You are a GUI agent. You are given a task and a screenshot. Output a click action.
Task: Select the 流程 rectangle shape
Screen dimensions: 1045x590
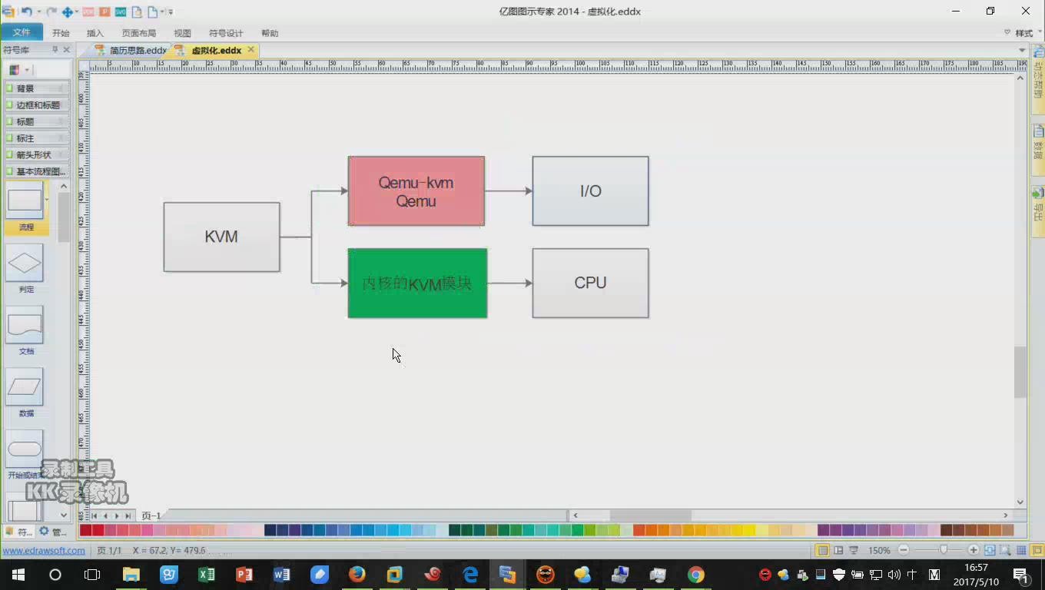click(x=25, y=201)
